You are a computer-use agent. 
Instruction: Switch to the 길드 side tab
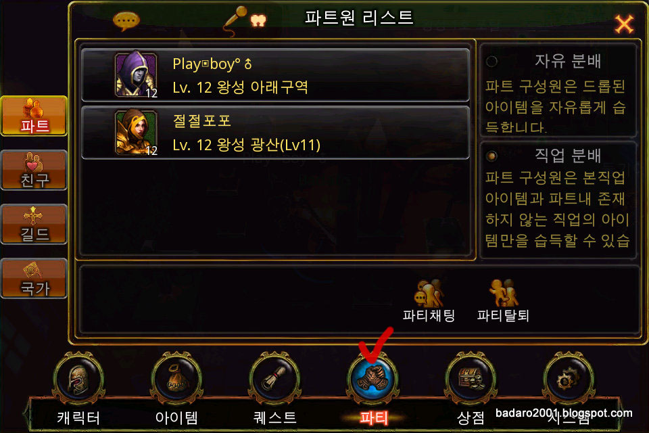pyautogui.click(x=34, y=224)
